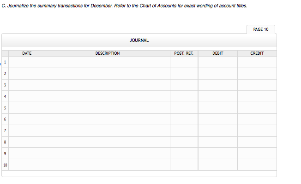The height and width of the screenshot is (184, 301).
Task: Click the DEBIT column header
Action: point(218,53)
